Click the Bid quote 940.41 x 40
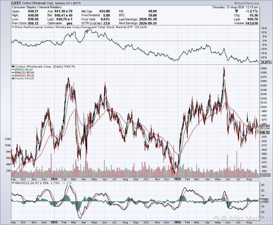 point(63,15)
